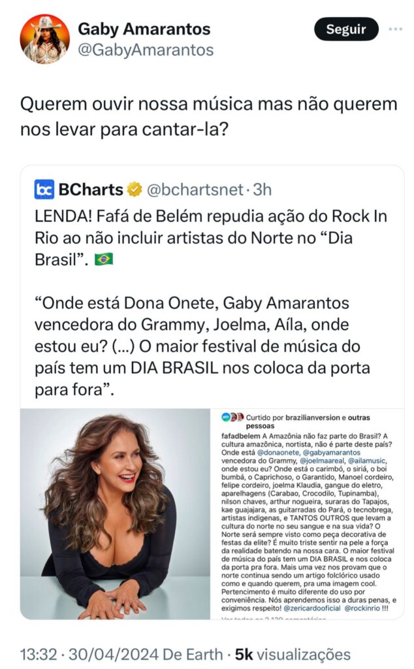The image size is (414, 669).
Task: Open the three-dot more options menu
Action: 395,29
